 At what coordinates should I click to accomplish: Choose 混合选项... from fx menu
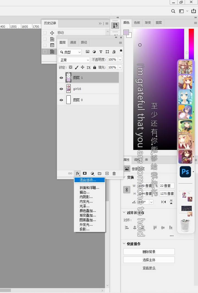point(90,180)
